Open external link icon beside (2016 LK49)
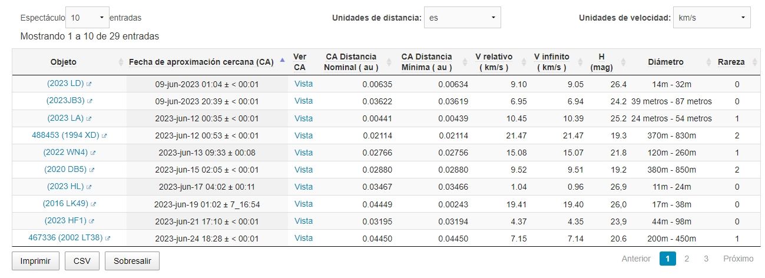This screenshot has height=278, width=765. pos(94,204)
